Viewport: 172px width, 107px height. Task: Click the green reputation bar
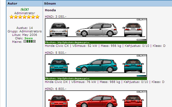tap(30, 41)
